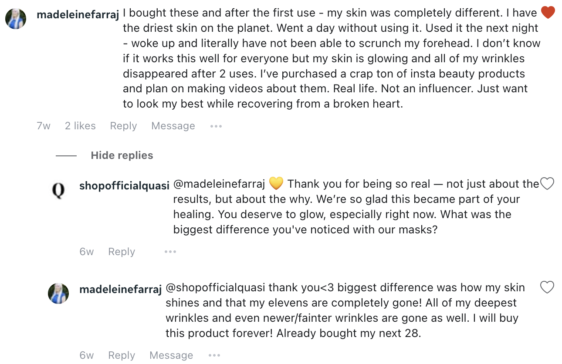Click the @madeleinefarraj mention in brand reply
This screenshot has width=562, height=364.
(x=219, y=184)
